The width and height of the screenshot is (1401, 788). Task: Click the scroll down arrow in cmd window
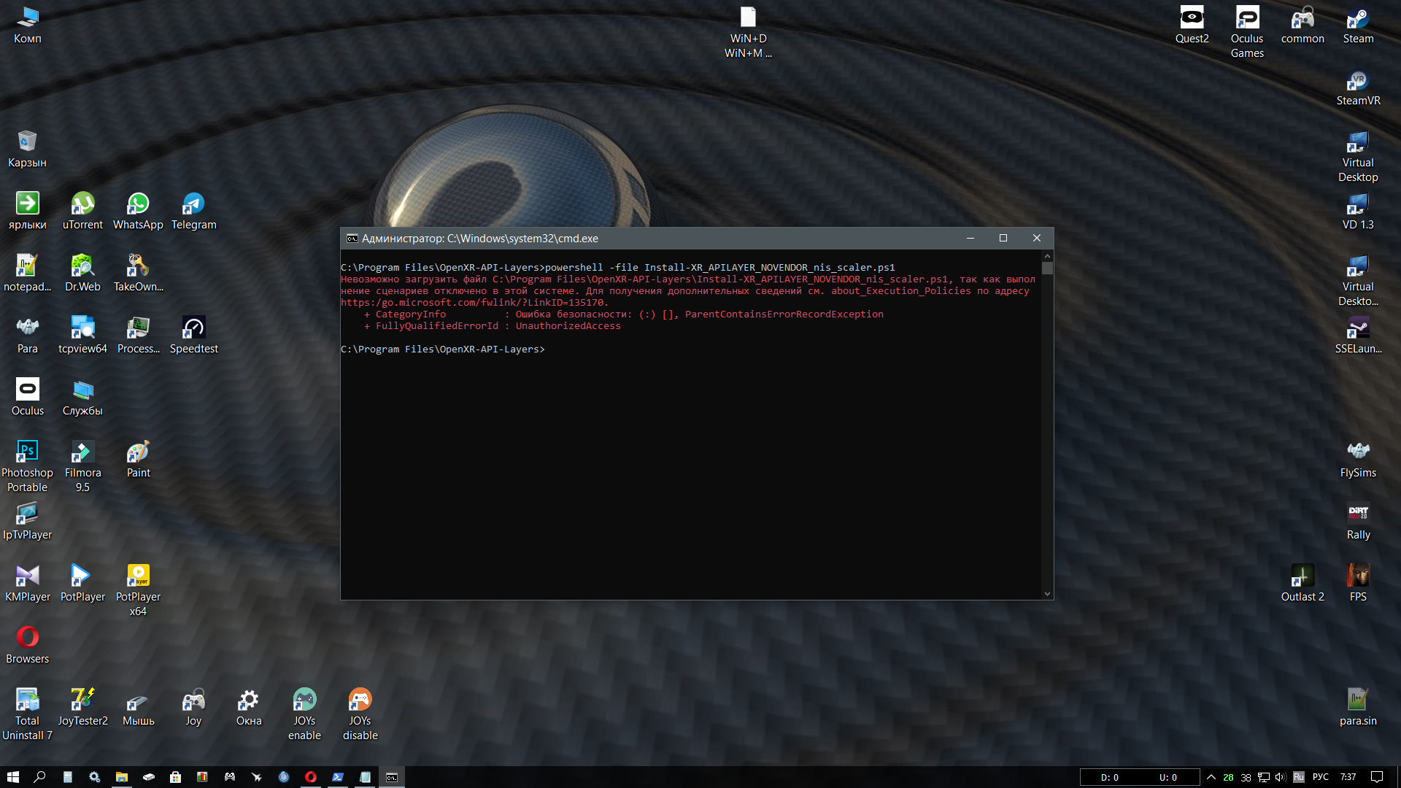click(1047, 594)
